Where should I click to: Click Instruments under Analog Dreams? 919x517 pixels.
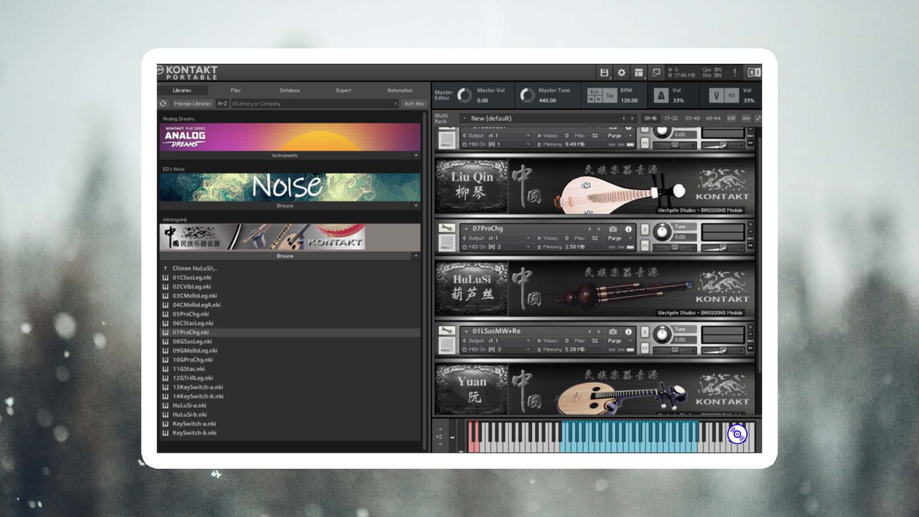pyautogui.click(x=285, y=155)
